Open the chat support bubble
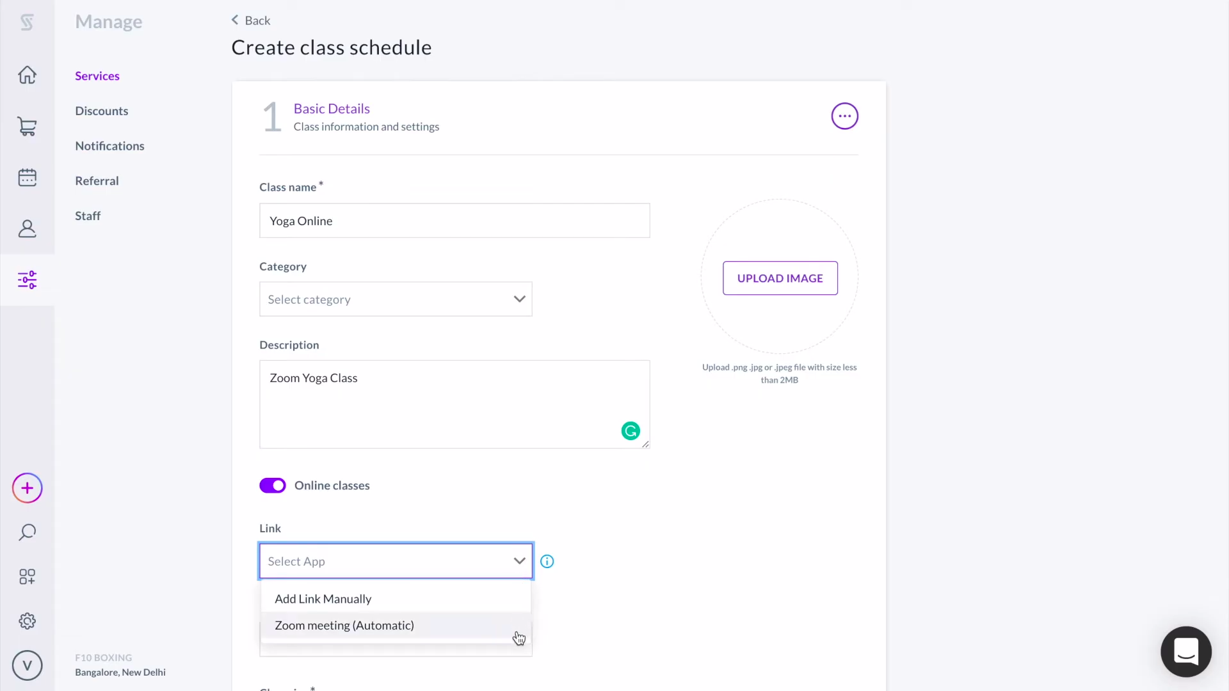This screenshot has height=691, width=1229. (1185, 651)
